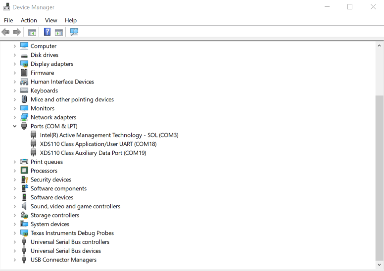Open the View menu
This screenshot has width=384, height=271.
pyautogui.click(x=51, y=20)
